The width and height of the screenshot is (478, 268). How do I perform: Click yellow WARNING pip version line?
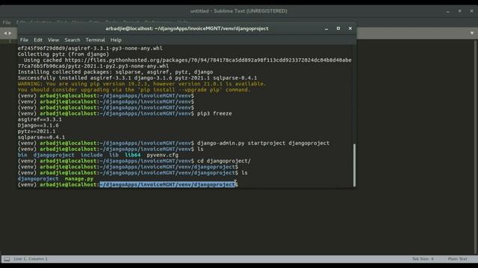pos(142,84)
